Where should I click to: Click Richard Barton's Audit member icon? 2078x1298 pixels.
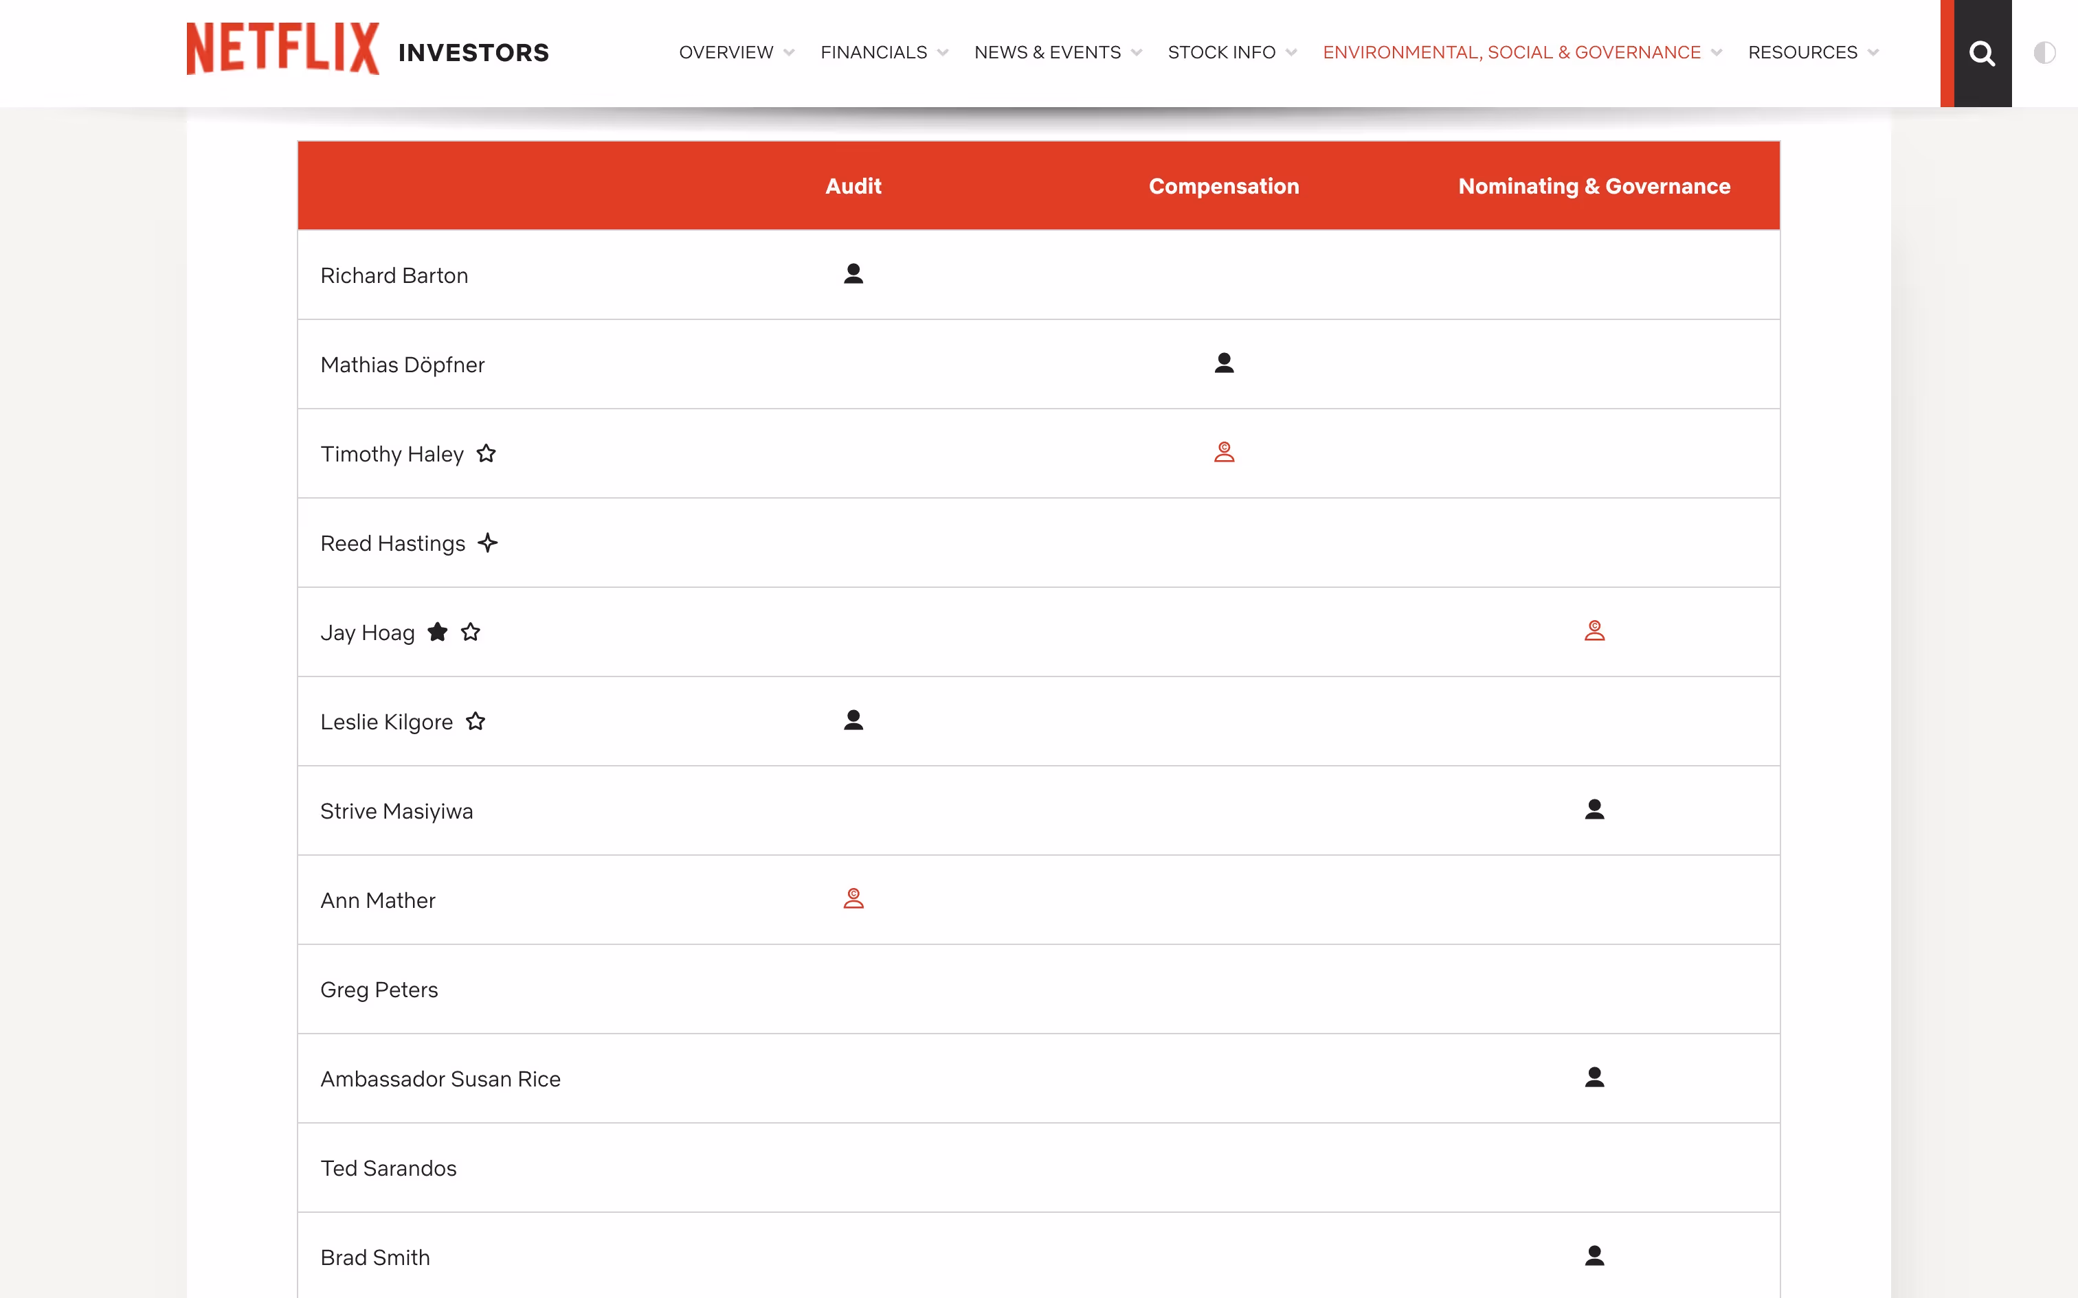[x=853, y=274]
